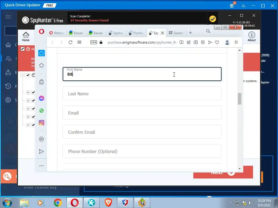Toggle checkbox beside the minus expander
Screen dimensions: 278x208
click(28, 75)
